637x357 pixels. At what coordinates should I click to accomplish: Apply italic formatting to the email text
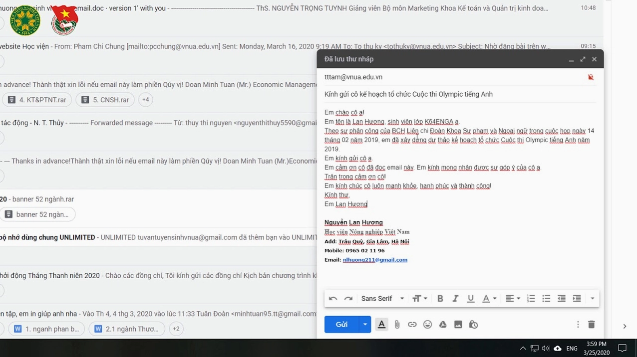coord(455,299)
